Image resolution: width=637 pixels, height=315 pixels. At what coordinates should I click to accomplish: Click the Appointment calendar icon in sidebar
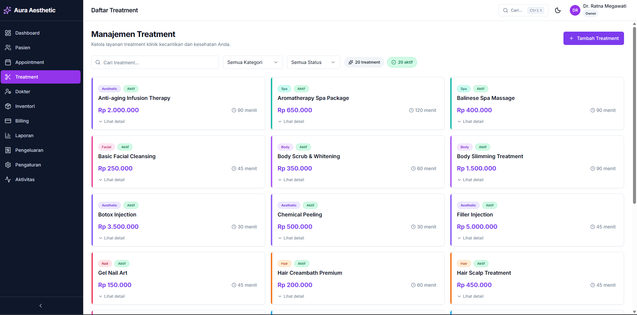pyautogui.click(x=8, y=62)
